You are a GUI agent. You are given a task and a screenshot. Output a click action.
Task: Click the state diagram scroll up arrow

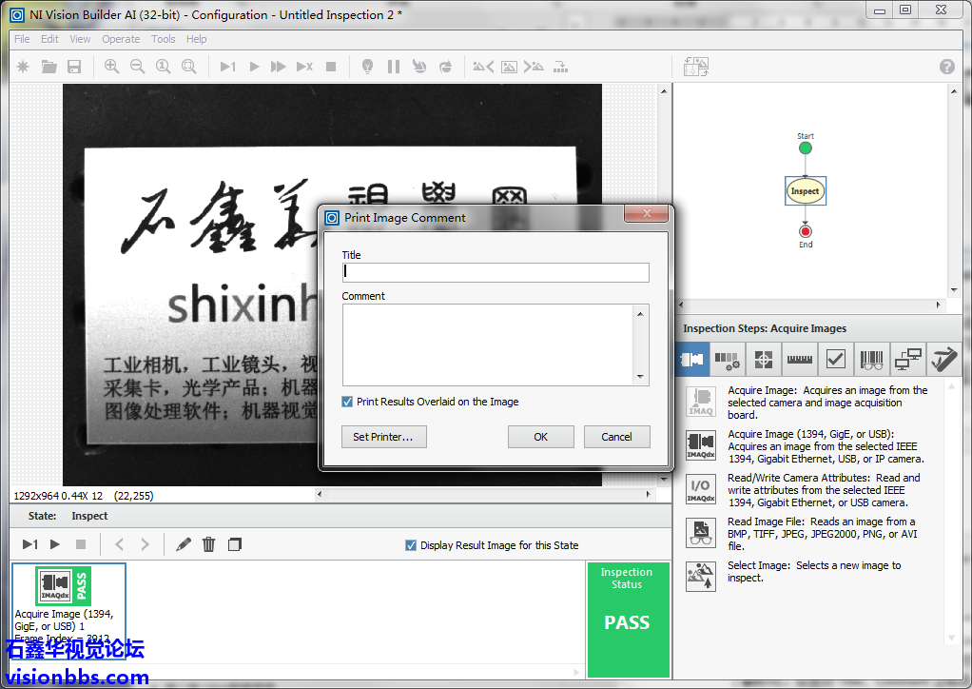[x=954, y=91]
